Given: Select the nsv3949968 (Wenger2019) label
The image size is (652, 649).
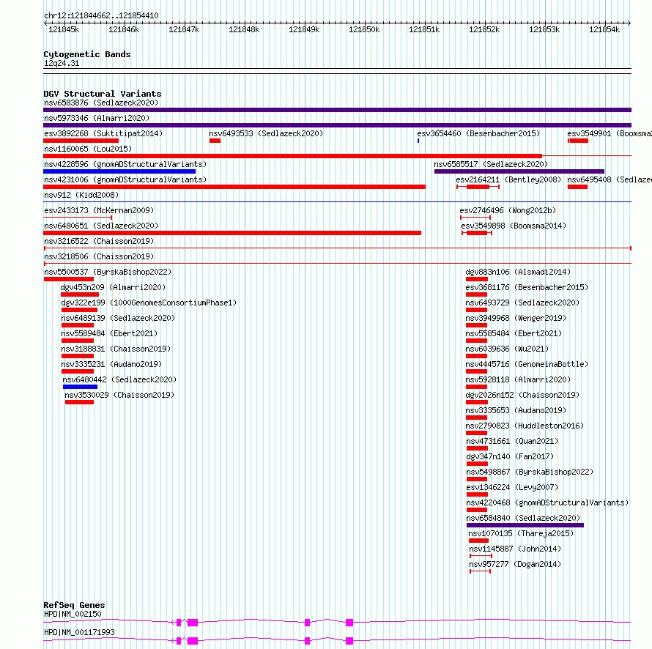Looking at the screenshot, I should pyautogui.click(x=516, y=318).
